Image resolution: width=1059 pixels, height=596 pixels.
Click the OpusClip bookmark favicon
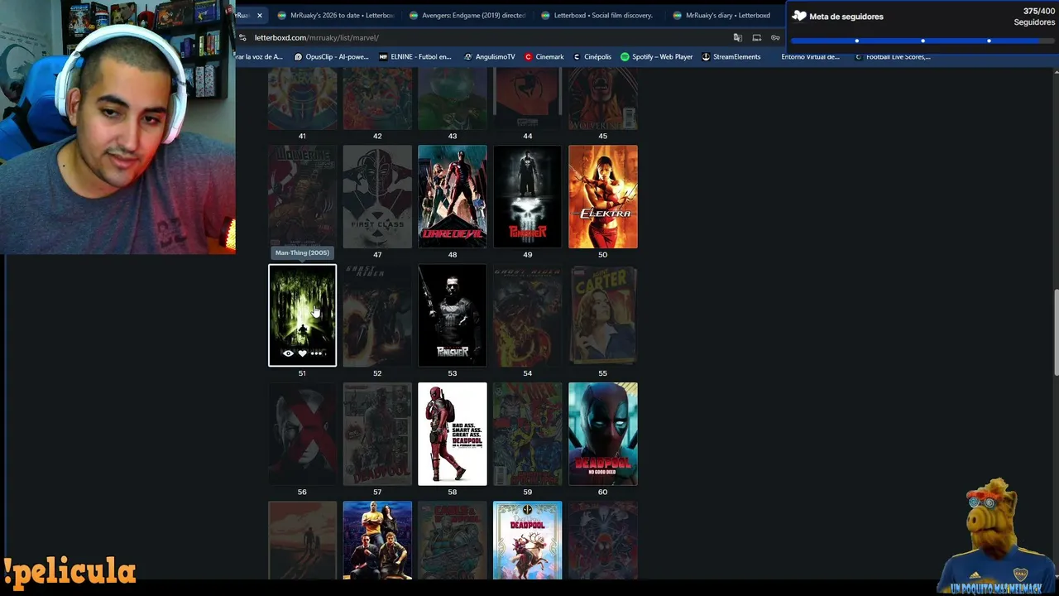[299, 57]
